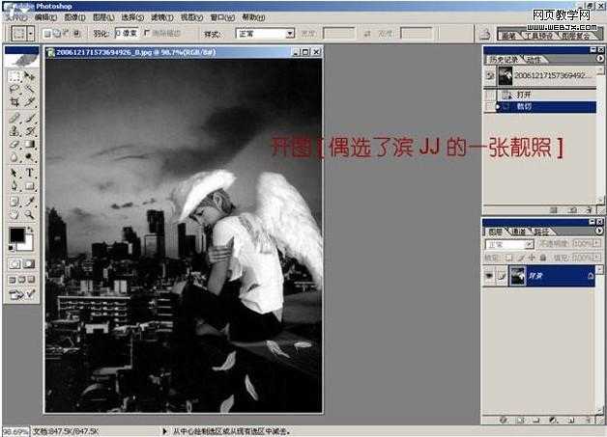Click the swap foreground/background colors arrow

pos(30,230)
